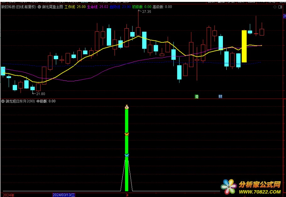
Task: Click the 2024/03/13/三 date marker on the timeline
Action: point(64,195)
